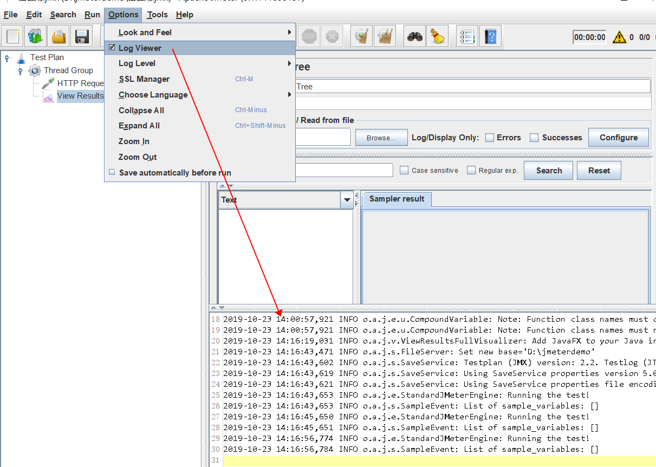Switch to the Sampler result tab
This screenshot has width=656, height=467.
(397, 199)
